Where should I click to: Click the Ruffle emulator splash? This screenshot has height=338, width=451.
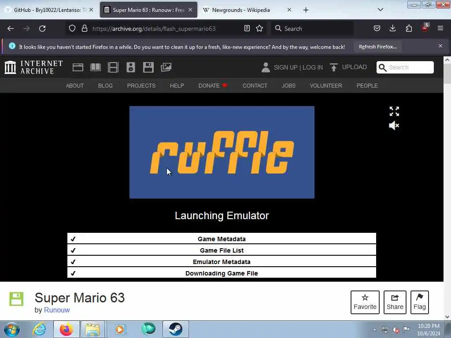pos(222,152)
